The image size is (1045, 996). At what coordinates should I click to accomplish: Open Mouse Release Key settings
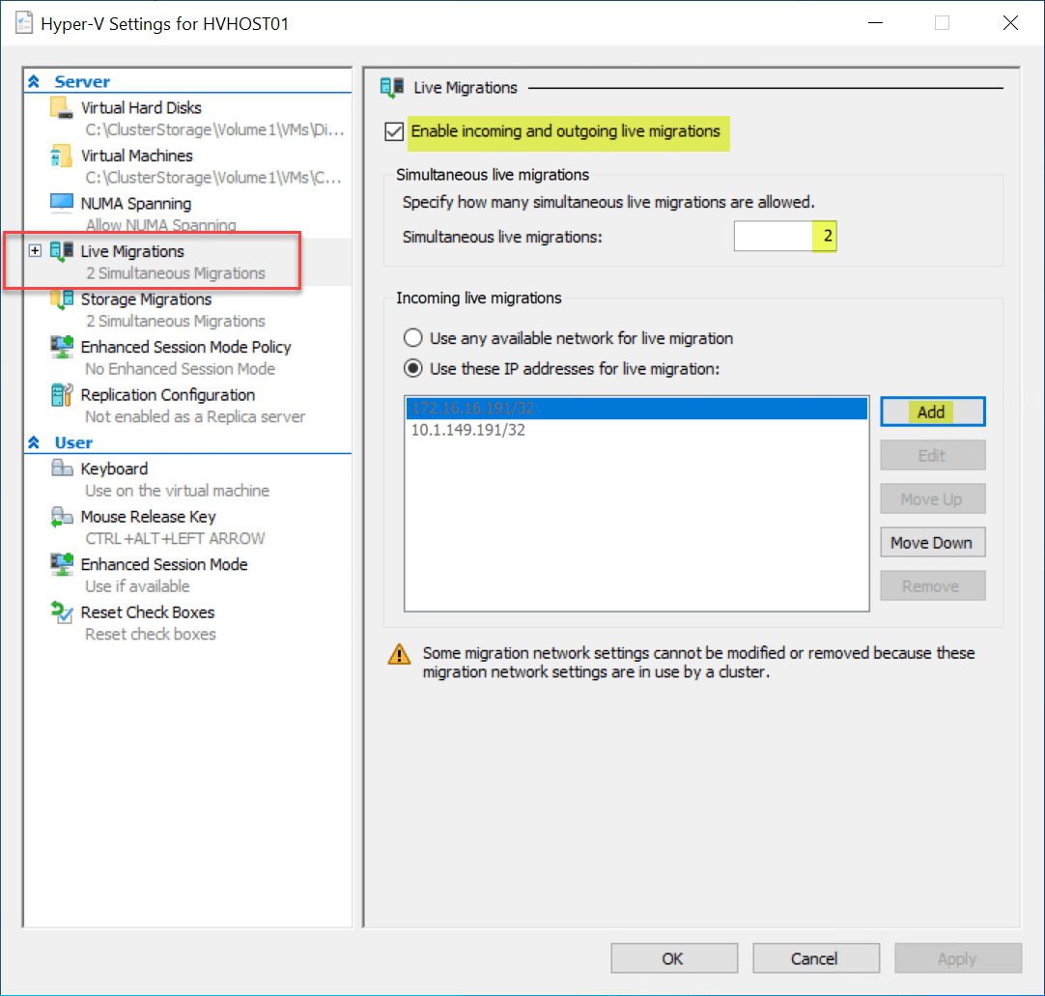pyautogui.click(x=148, y=517)
